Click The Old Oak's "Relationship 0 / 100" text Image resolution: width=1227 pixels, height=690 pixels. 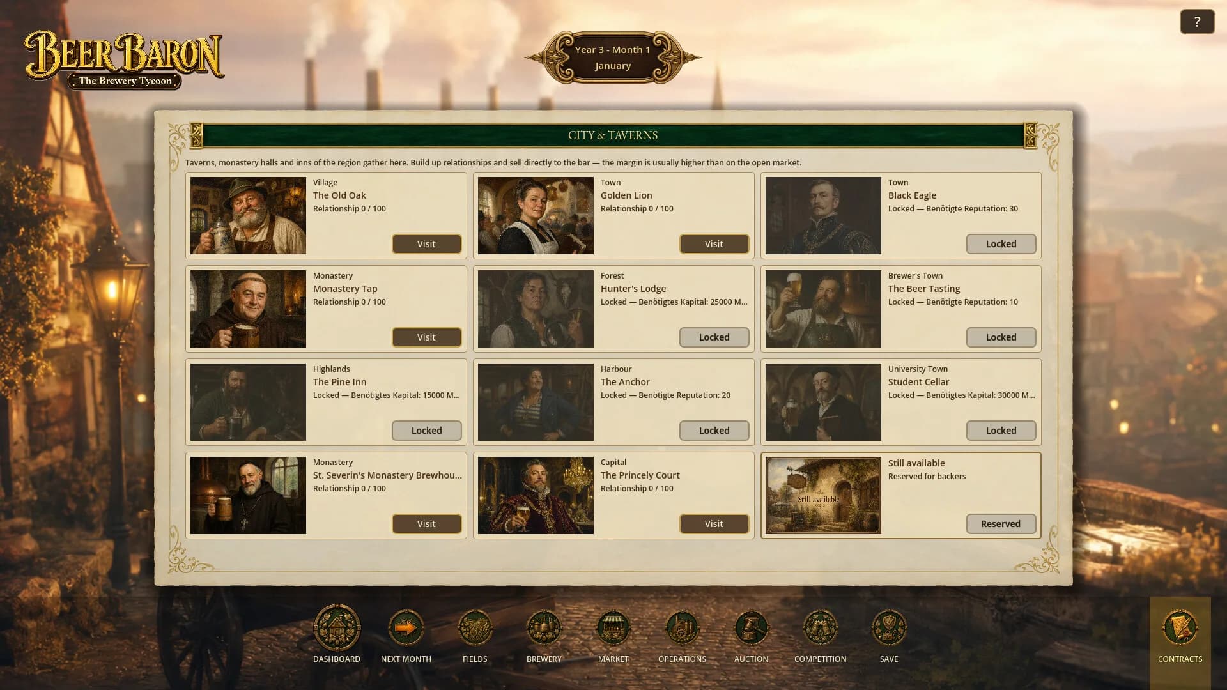(x=350, y=209)
